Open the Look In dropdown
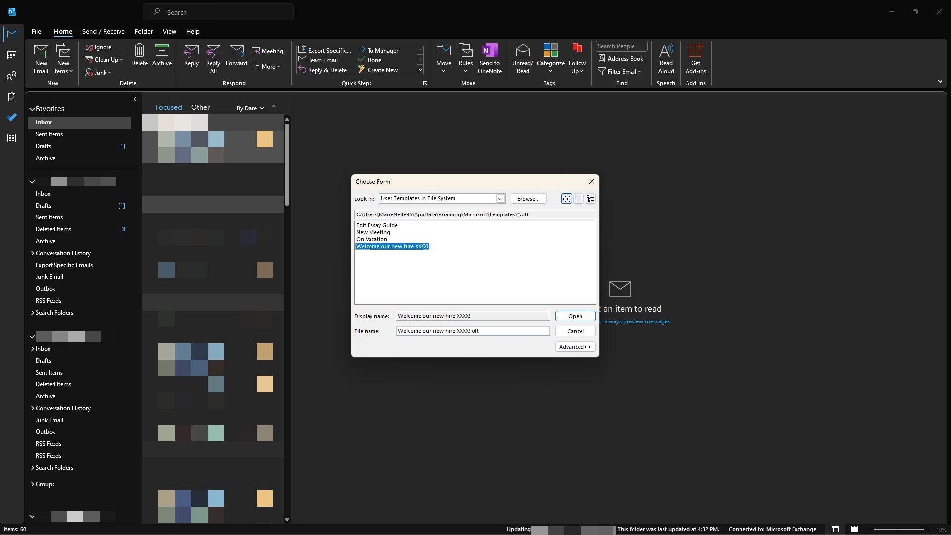The height and width of the screenshot is (535, 951). (500, 199)
